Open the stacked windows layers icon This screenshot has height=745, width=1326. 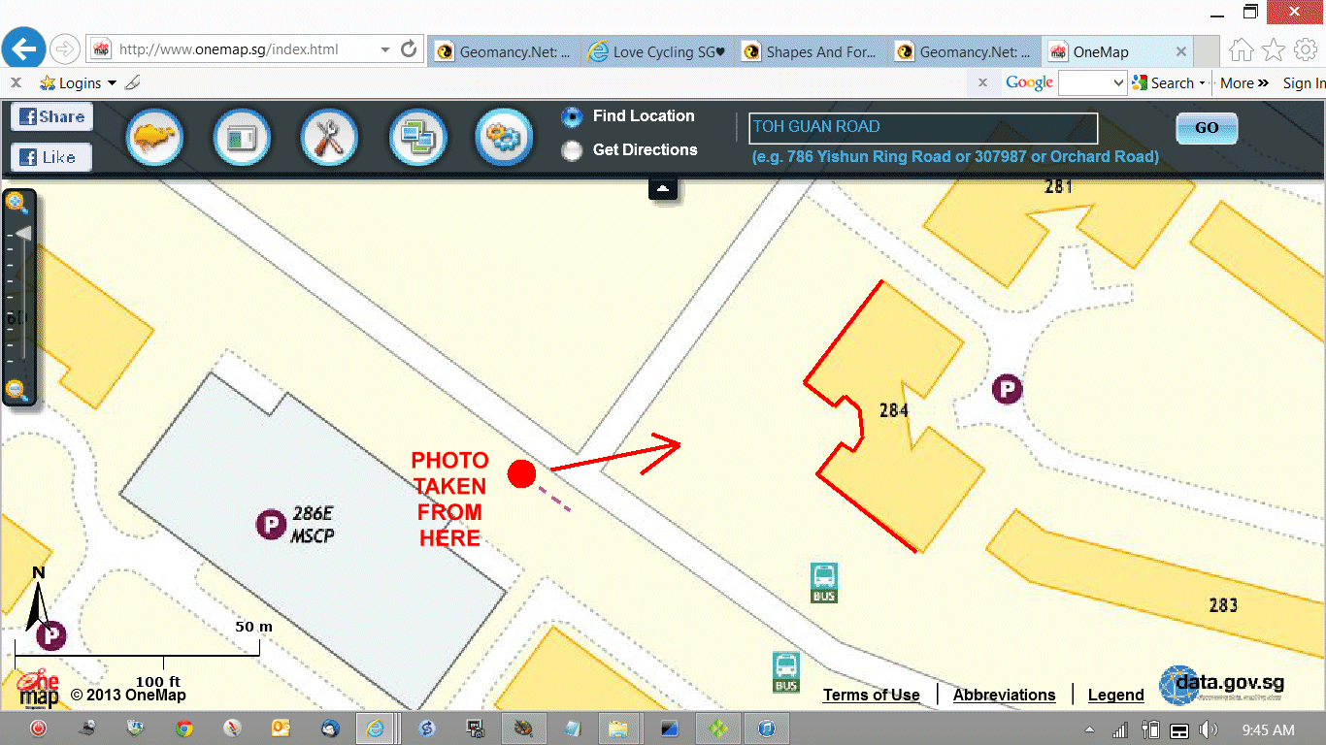pos(417,136)
